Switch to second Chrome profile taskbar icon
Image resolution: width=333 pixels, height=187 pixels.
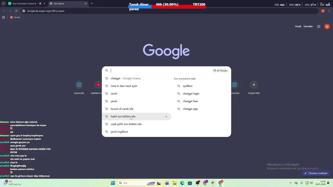point(205,183)
